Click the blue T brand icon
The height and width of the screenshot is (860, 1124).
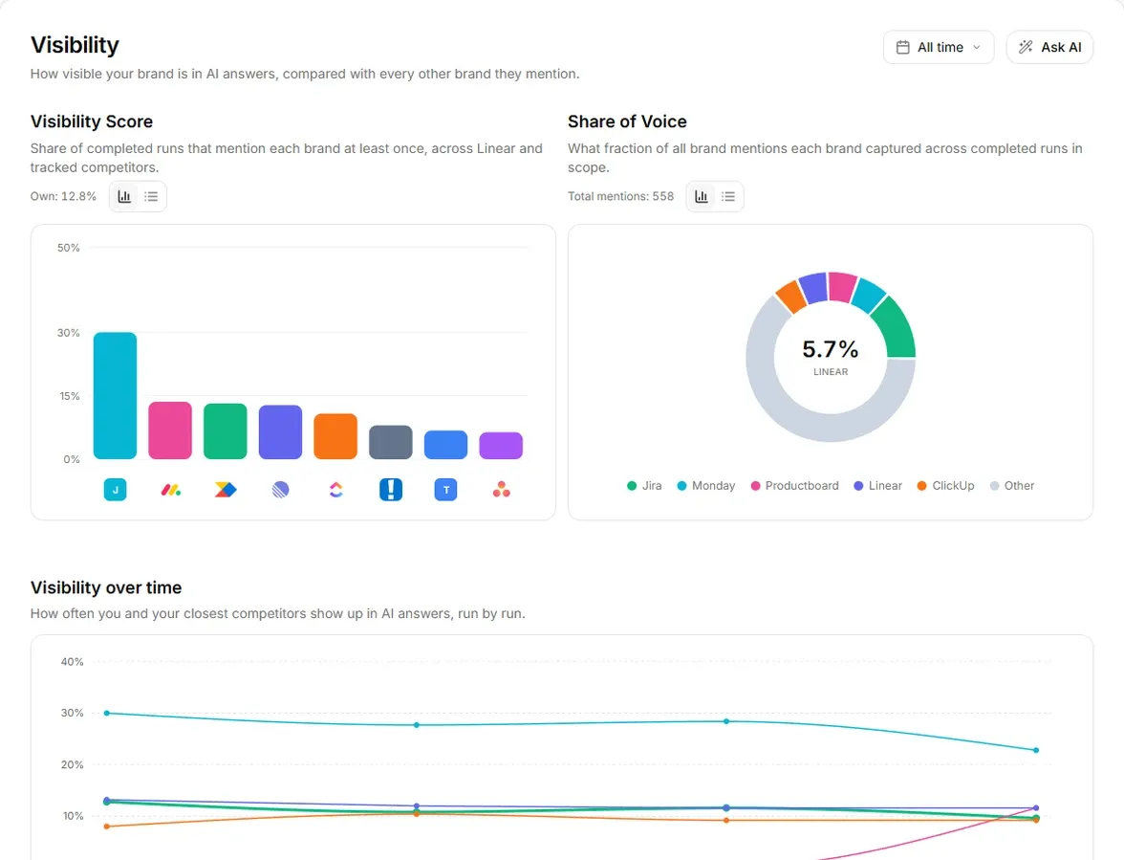point(445,490)
